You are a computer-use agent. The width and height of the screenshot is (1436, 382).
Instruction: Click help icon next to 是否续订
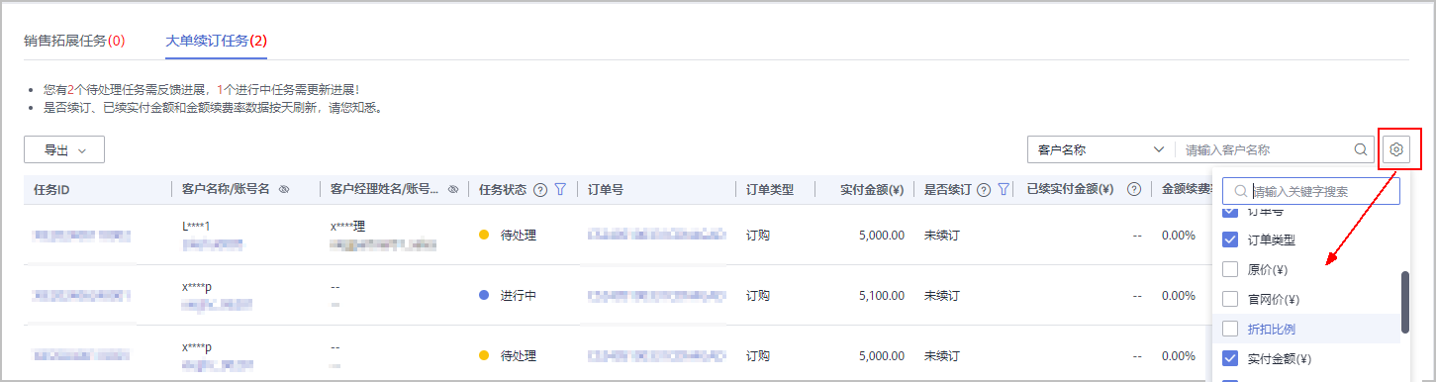coord(984,189)
